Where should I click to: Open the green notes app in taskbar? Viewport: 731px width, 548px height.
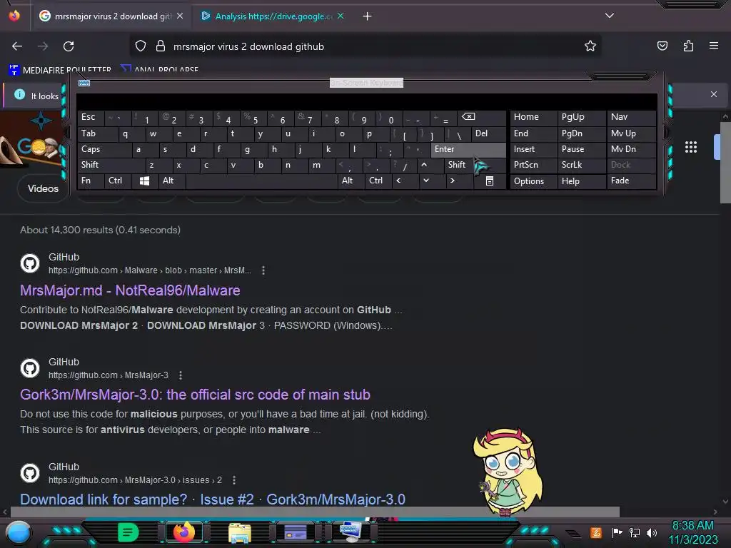point(128,532)
